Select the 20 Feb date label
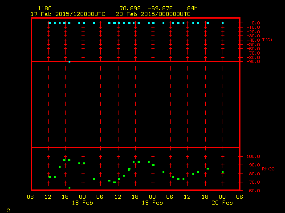This screenshot has height=213, width=285. point(222,203)
